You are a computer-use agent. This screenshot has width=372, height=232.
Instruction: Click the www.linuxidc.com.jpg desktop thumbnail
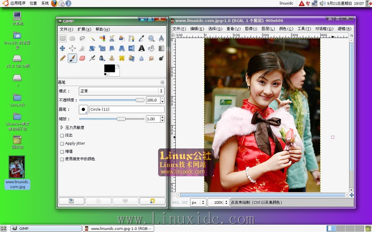tap(17, 167)
